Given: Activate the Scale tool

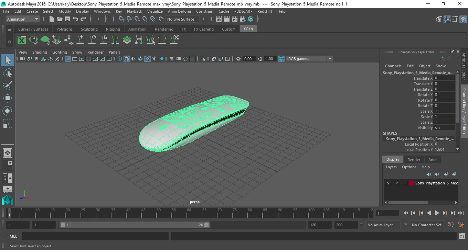Looking at the screenshot, I should (x=8, y=124).
